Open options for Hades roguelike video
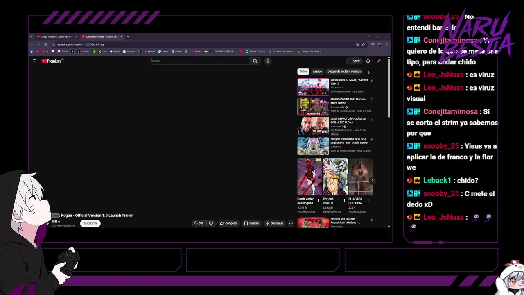Image resolution: width=524 pixels, height=295 pixels. tap(372, 219)
